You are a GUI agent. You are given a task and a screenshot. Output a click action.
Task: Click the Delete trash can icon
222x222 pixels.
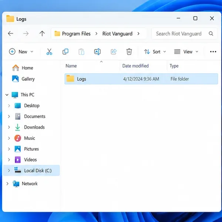[x=129, y=52]
